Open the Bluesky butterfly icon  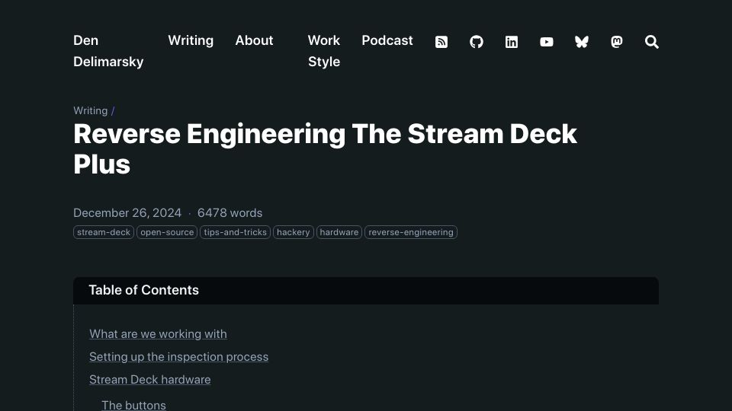tap(581, 42)
